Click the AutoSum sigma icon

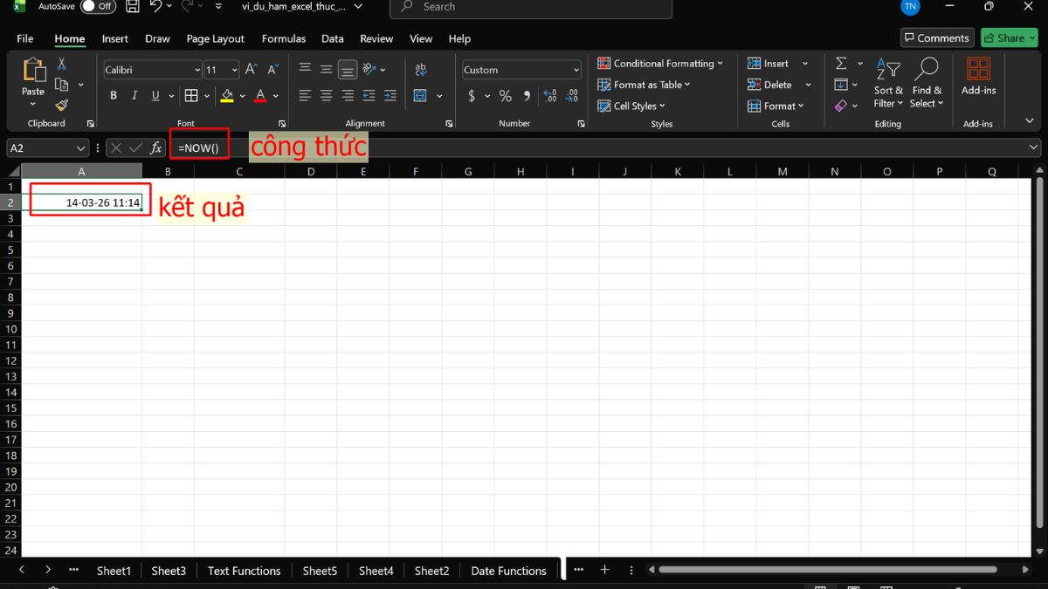(841, 64)
